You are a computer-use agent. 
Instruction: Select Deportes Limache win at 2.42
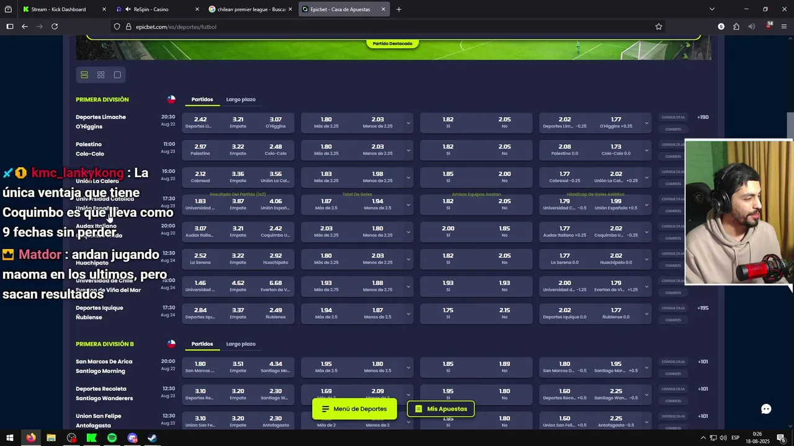[200, 123]
